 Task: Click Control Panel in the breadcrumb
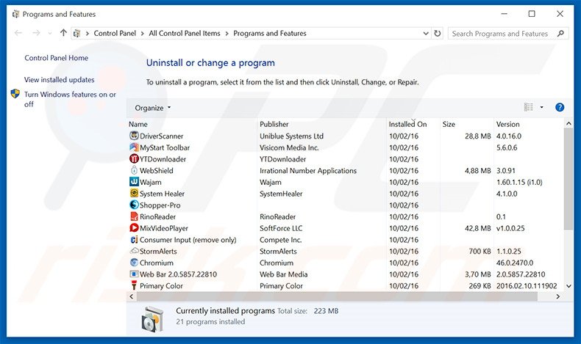[115, 33]
